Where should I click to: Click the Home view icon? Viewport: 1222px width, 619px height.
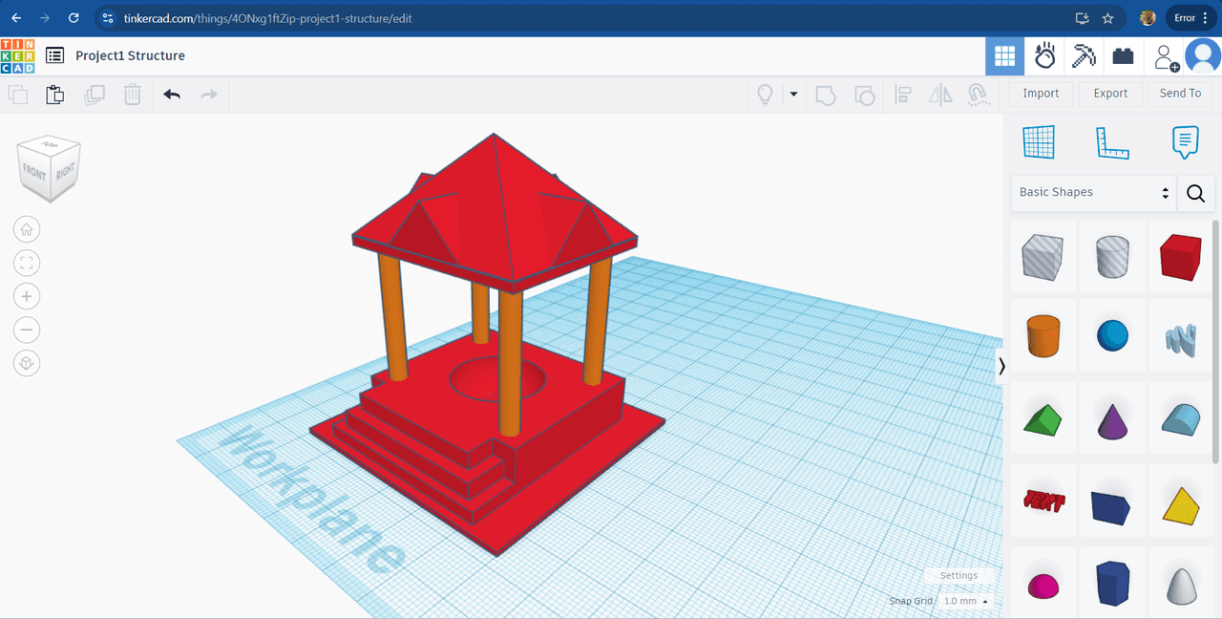(x=27, y=229)
